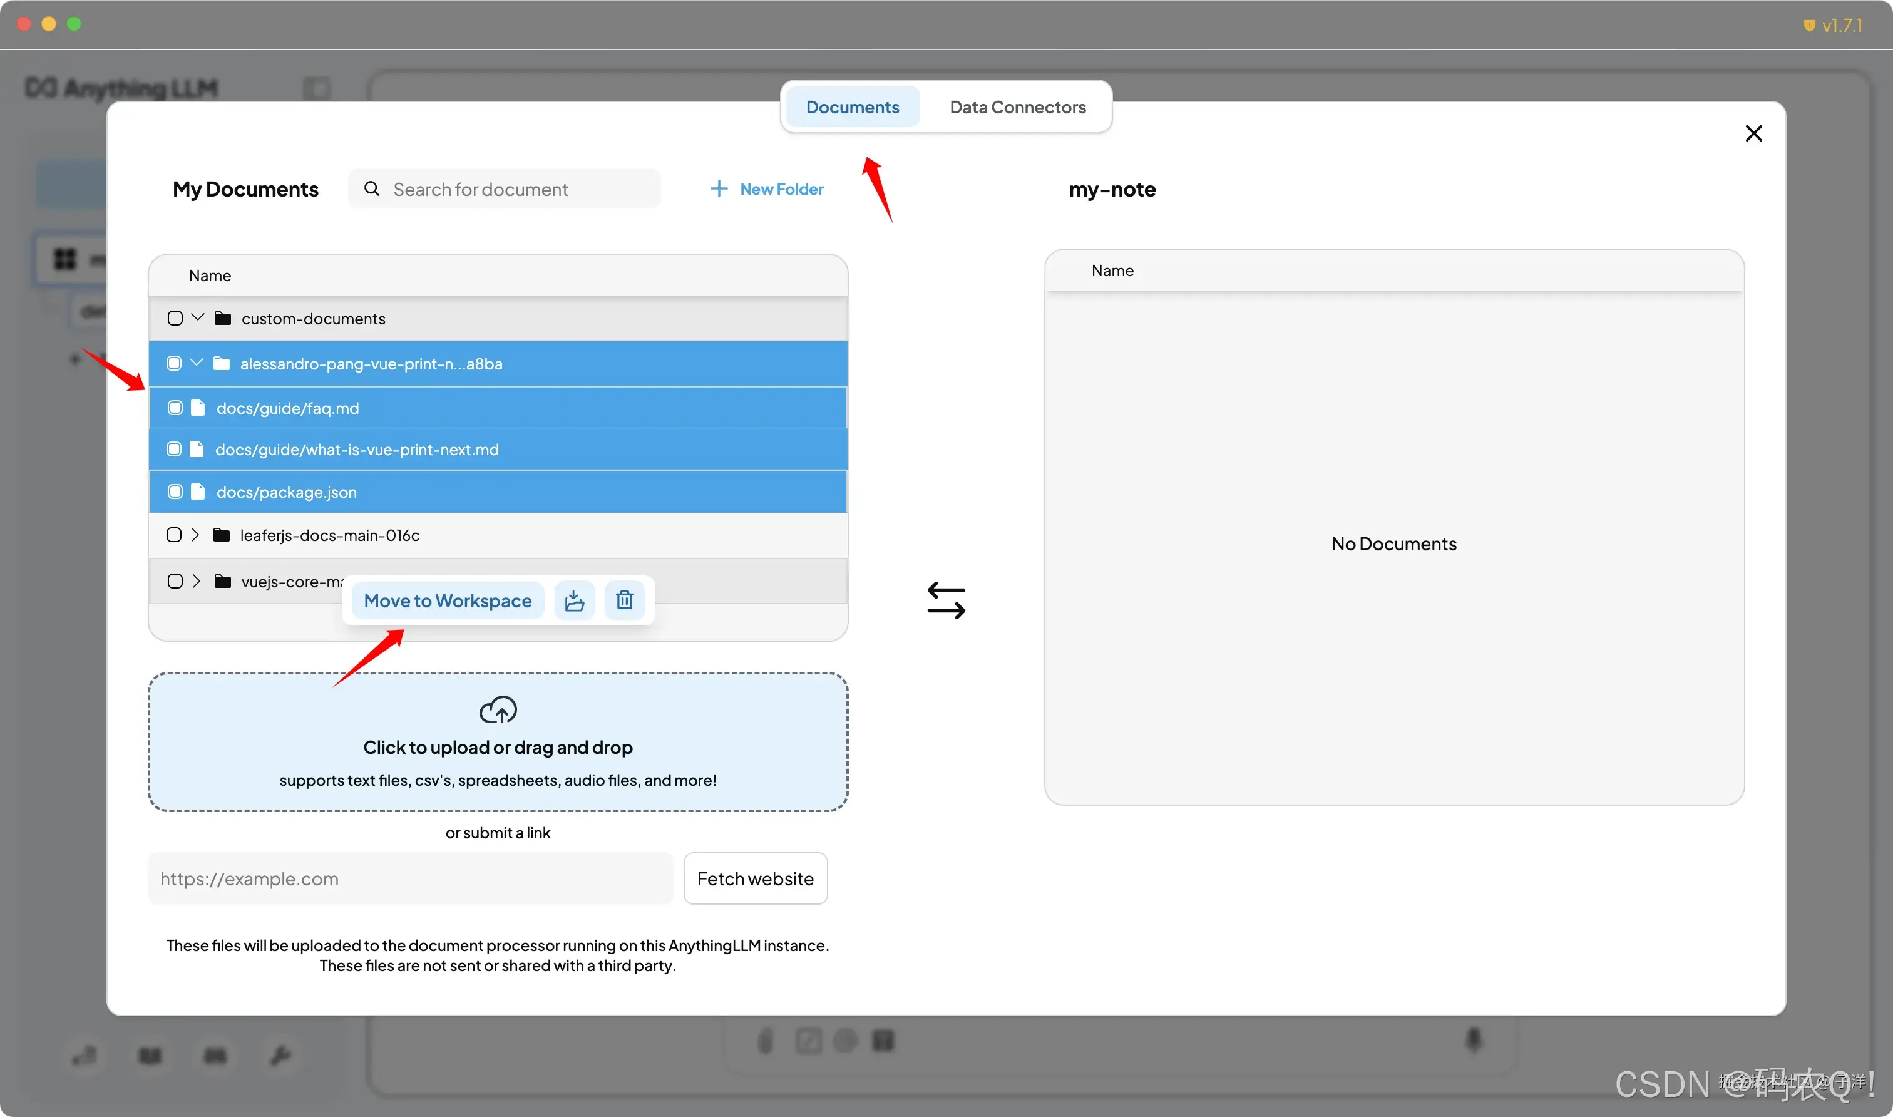Click the search magnifier icon
Screen dimensions: 1893x1117
372,189
